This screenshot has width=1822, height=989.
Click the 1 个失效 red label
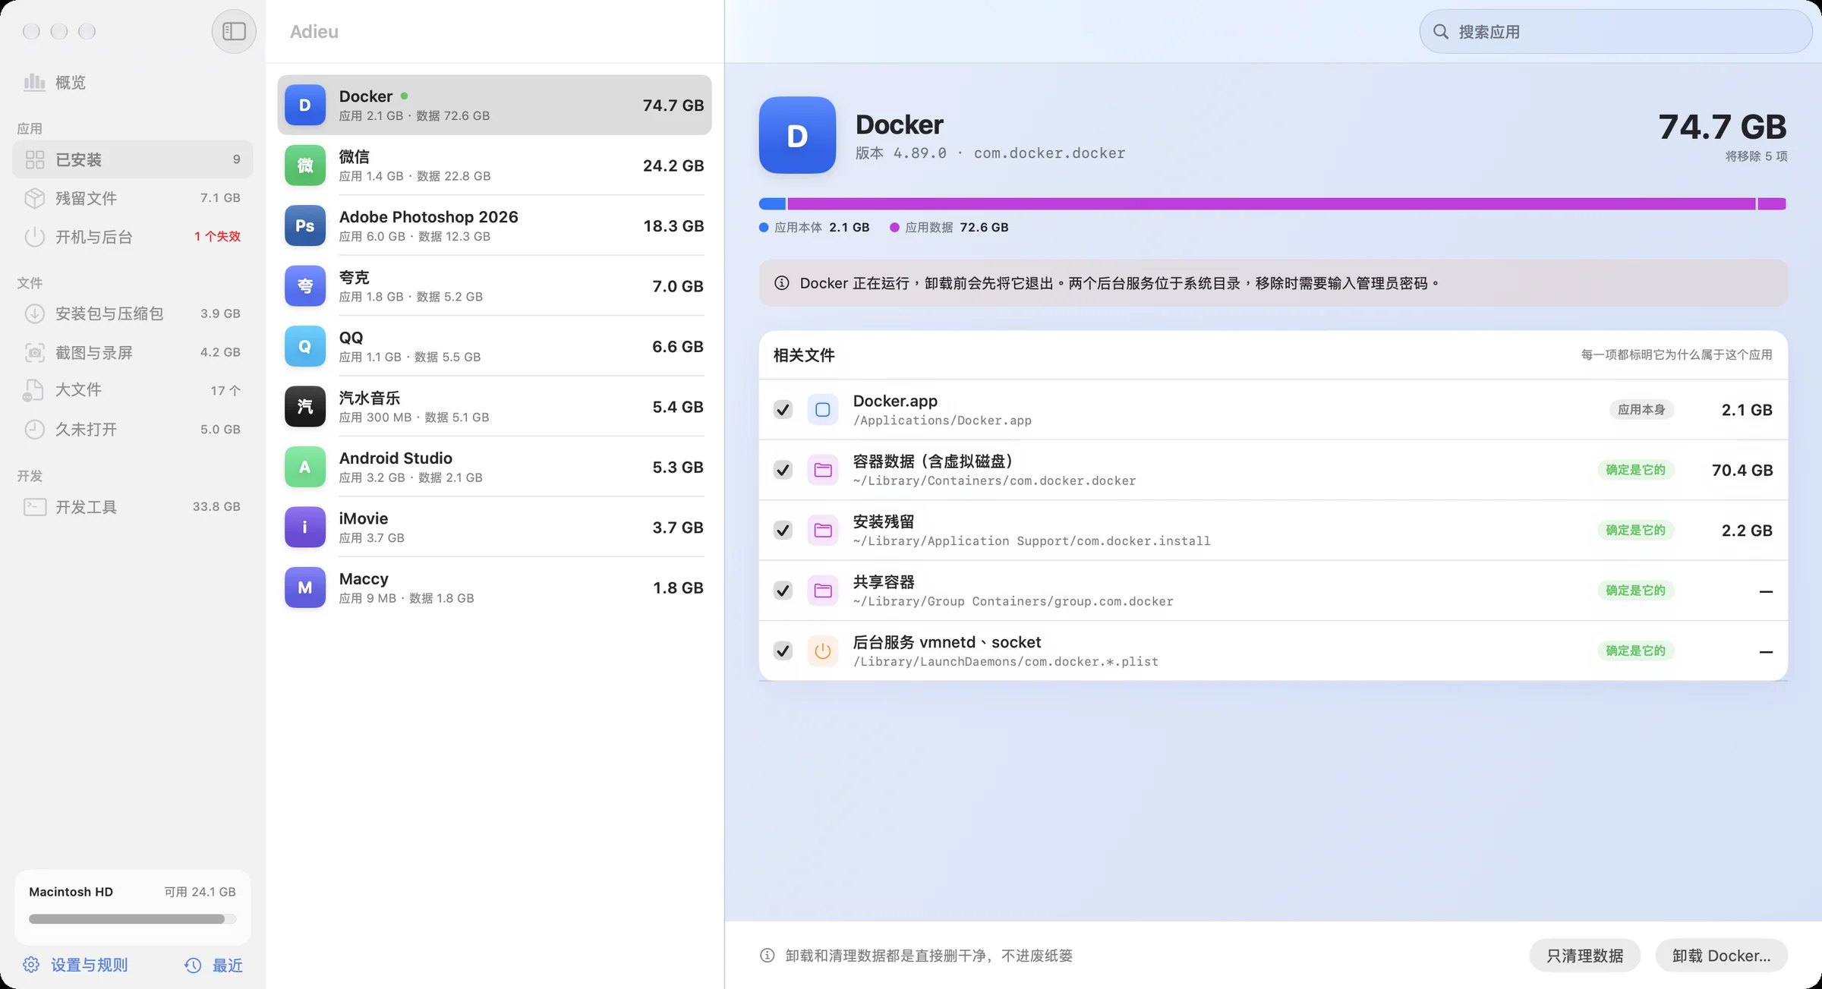[x=217, y=236]
